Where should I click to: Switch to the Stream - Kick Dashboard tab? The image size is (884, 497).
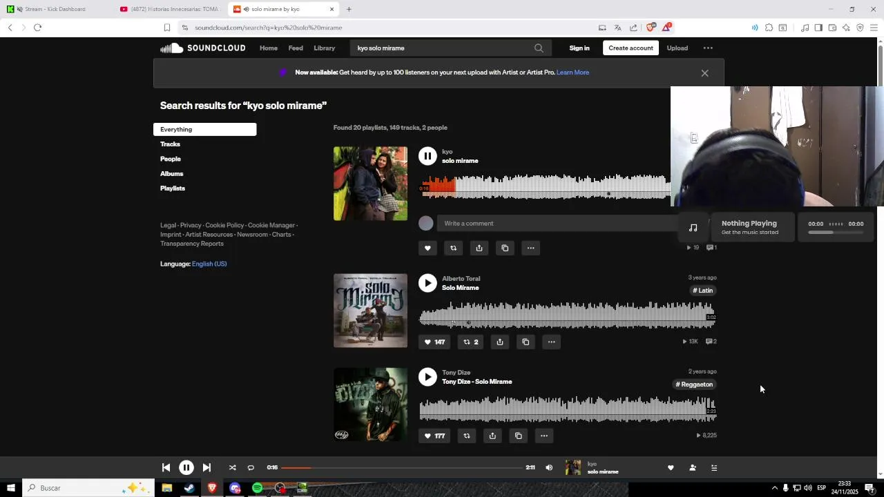(55, 9)
